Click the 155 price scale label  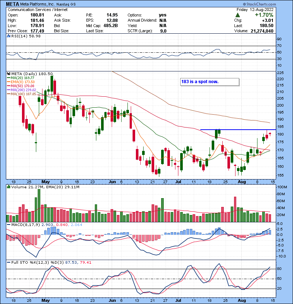[x=281, y=175]
